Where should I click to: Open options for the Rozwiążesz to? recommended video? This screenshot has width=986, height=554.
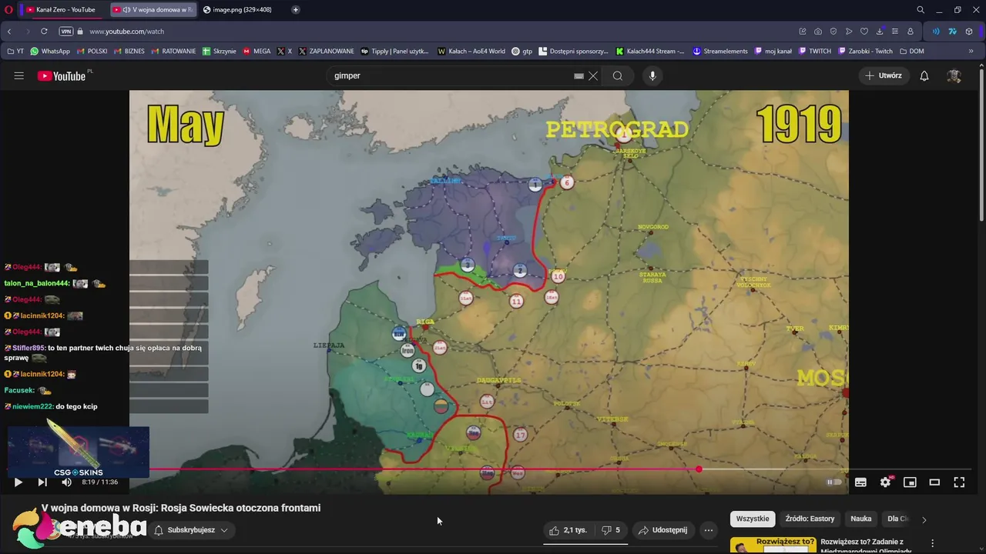coord(932,543)
